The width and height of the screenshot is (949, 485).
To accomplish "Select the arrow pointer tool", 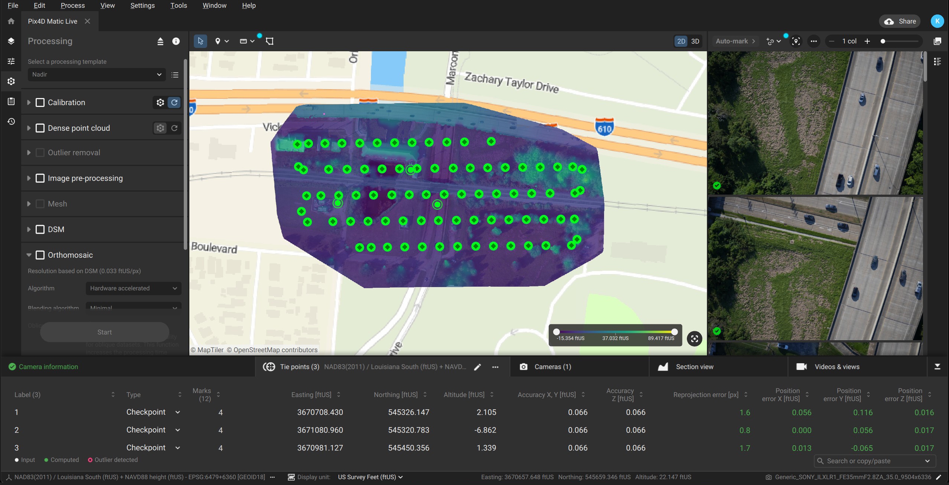I will tap(200, 41).
